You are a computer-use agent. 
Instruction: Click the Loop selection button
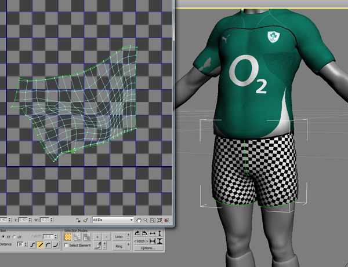(x=119, y=236)
